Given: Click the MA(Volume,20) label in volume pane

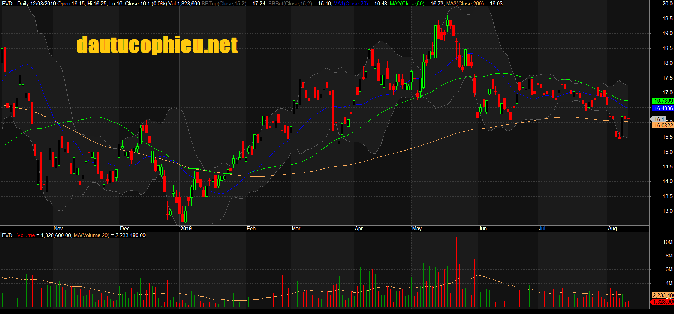Looking at the screenshot, I should [91, 235].
